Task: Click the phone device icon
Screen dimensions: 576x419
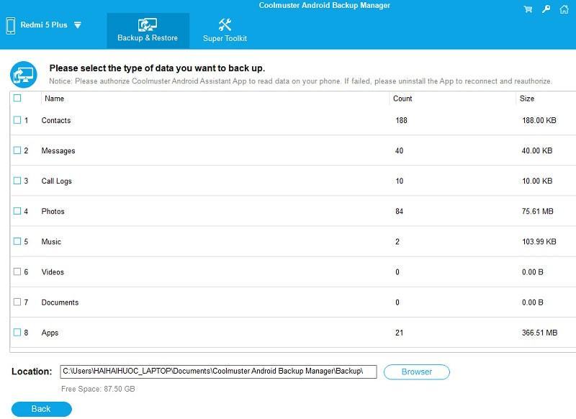Action: pyautogui.click(x=11, y=25)
